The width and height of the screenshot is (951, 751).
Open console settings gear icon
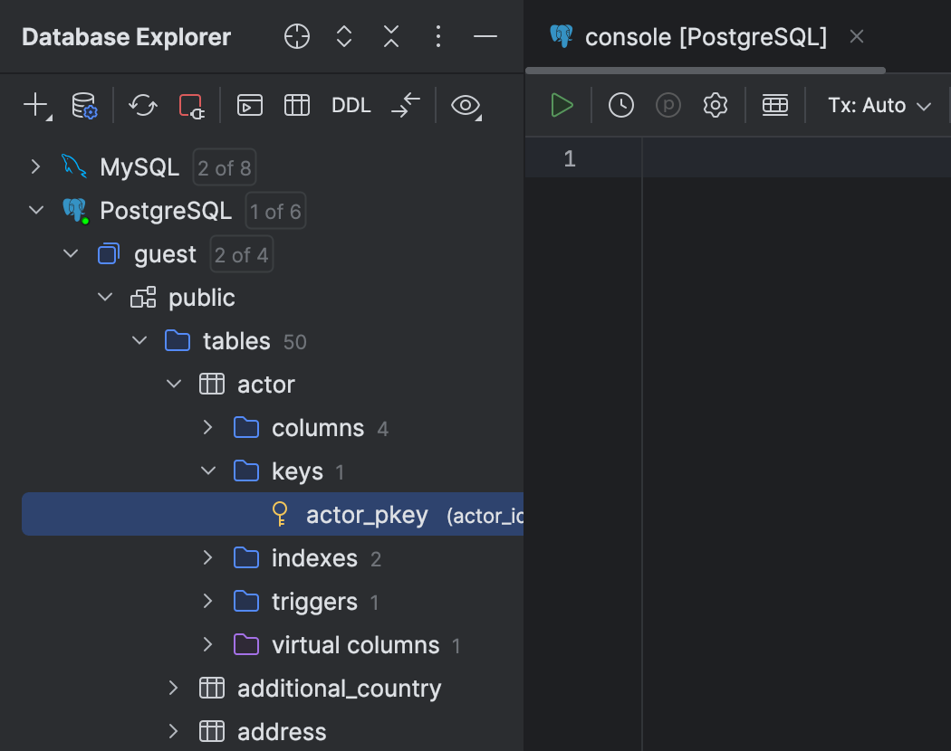point(715,105)
